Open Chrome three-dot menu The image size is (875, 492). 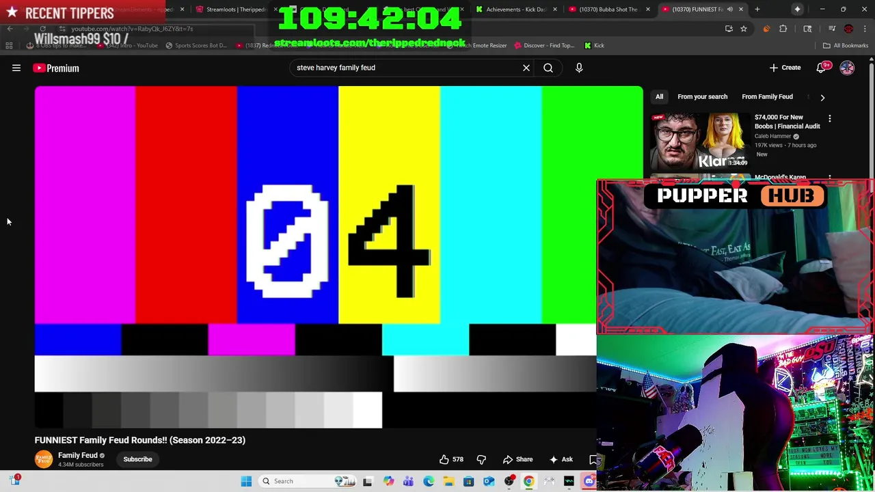(x=865, y=29)
